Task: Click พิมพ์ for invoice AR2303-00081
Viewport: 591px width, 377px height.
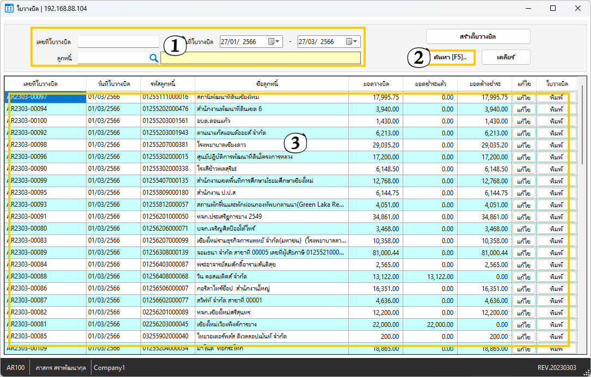Action: [x=556, y=325]
